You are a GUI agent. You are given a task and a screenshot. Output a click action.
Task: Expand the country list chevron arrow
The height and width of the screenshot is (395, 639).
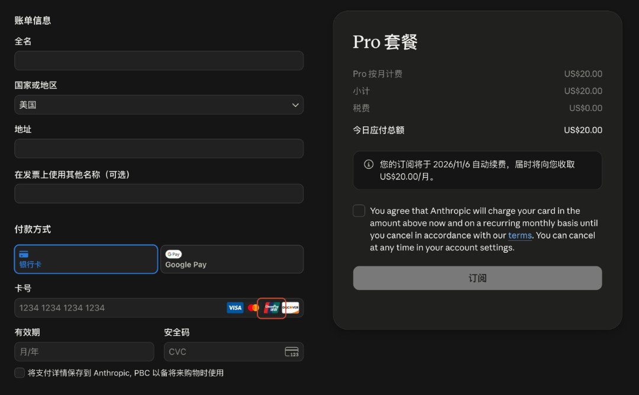tap(295, 105)
